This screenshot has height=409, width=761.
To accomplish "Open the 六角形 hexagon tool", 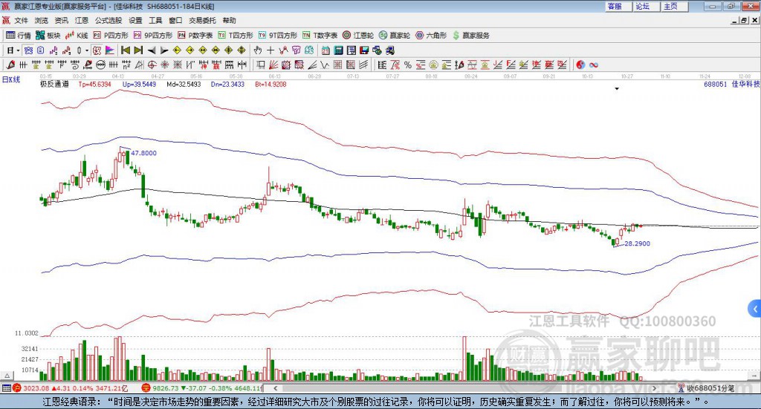I will (x=431, y=36).
